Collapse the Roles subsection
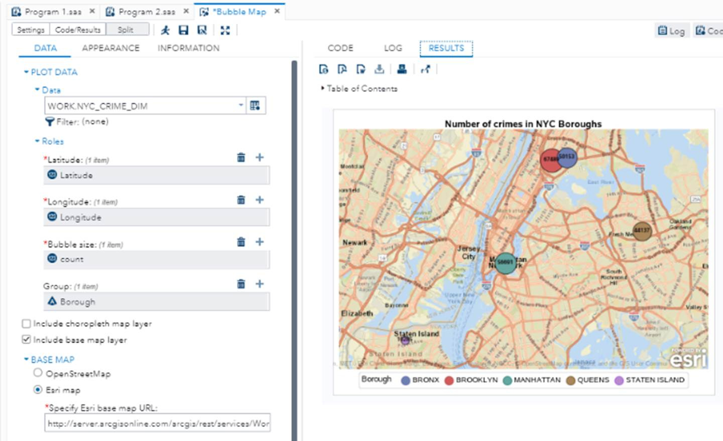 37,141
